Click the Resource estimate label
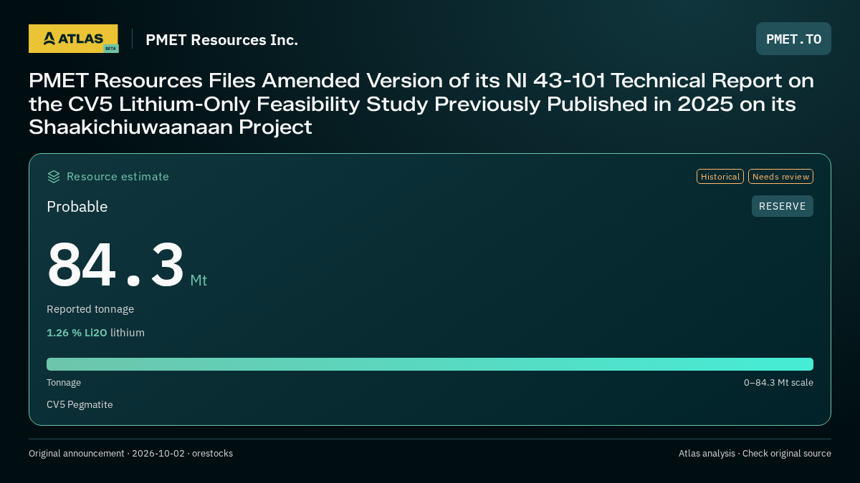Screen dimensions: 860x483 click(x=118, y=177)
